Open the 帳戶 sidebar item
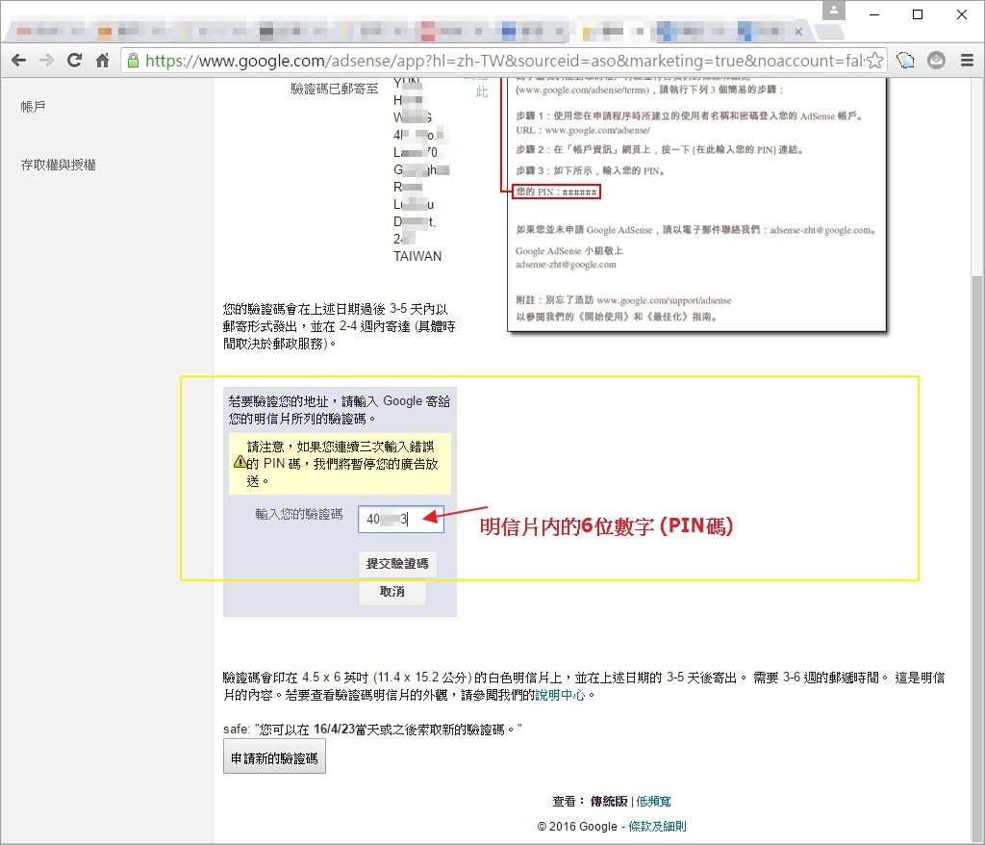The width and height of the screenshot is (985, 845). (33, 106)
